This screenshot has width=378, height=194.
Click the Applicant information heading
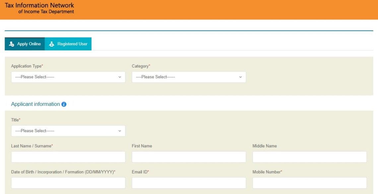tap(36, 104)
